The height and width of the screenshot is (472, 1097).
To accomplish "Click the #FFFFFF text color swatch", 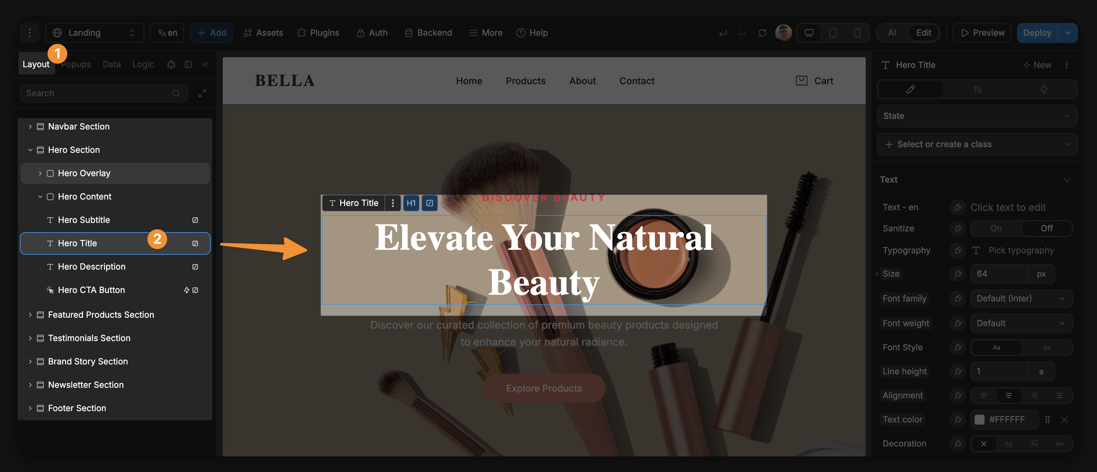I will click(980, 420).
